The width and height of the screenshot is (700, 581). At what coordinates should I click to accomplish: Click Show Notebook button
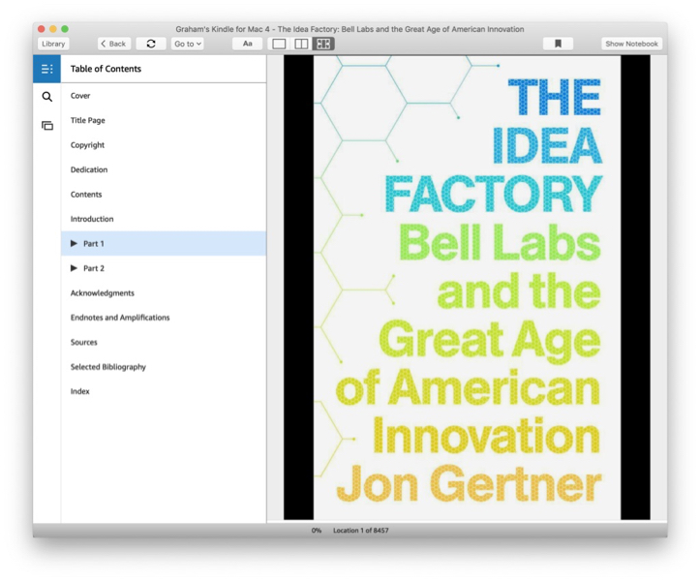tap(631, 44)
